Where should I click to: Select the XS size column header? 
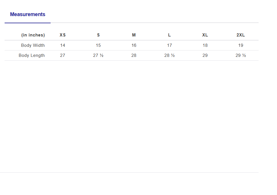[x=63, y=35]
